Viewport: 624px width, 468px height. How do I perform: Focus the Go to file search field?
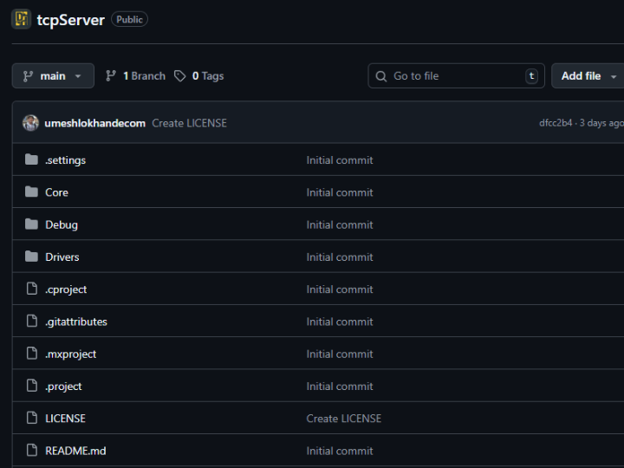click(456, 76)
